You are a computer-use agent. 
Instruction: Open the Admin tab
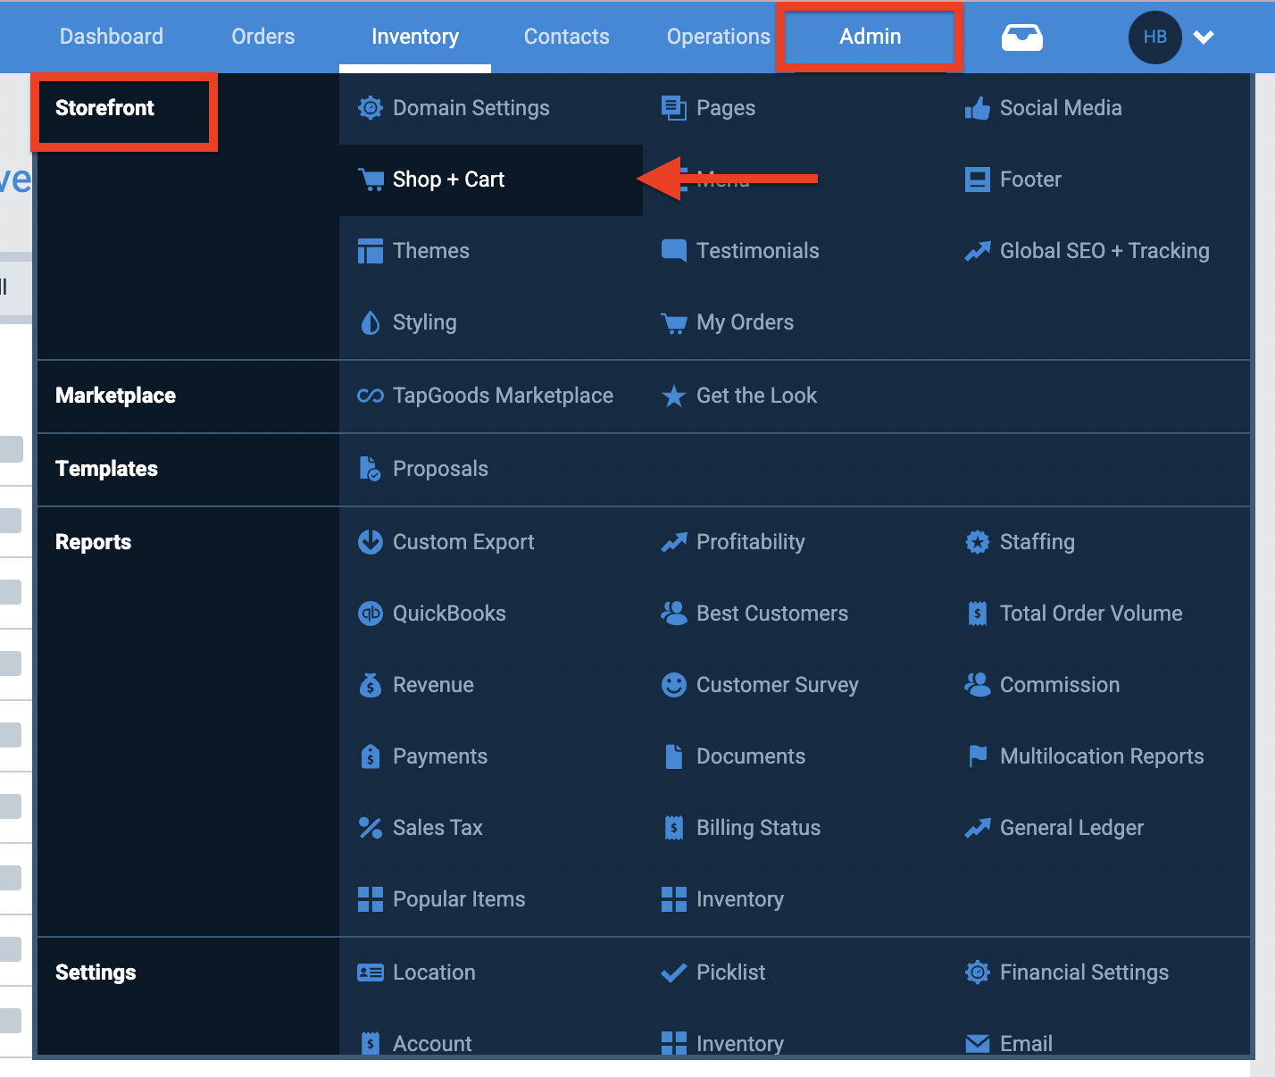click(x=870, y=37)
